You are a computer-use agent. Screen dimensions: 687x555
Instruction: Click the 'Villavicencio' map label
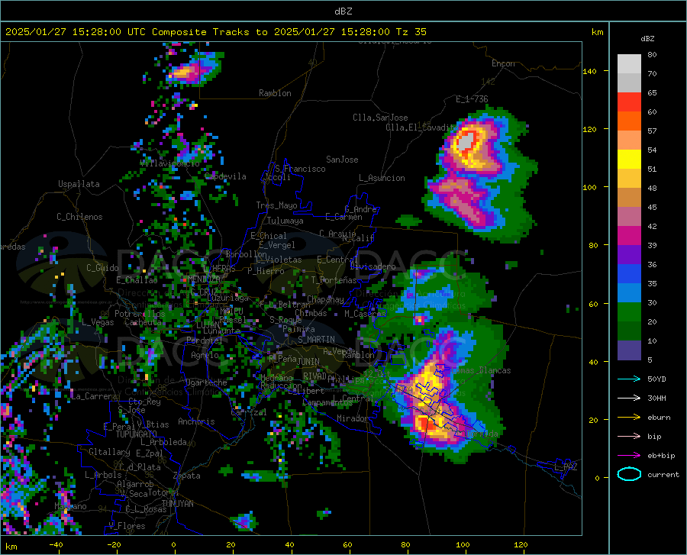point(169,163)
